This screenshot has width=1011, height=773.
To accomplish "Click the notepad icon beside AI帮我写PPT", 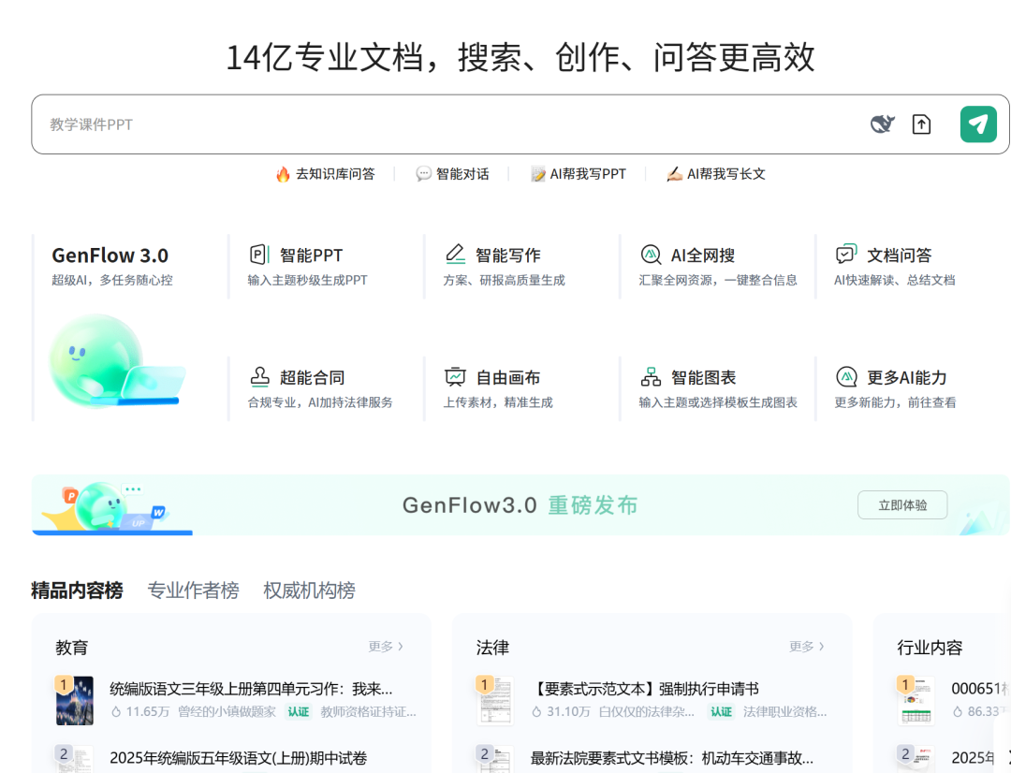I will tap(537, 174).
